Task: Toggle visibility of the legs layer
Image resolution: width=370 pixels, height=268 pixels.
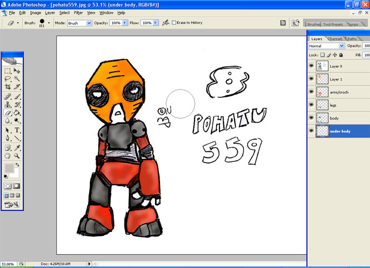Action: click(x=311, y=105)
